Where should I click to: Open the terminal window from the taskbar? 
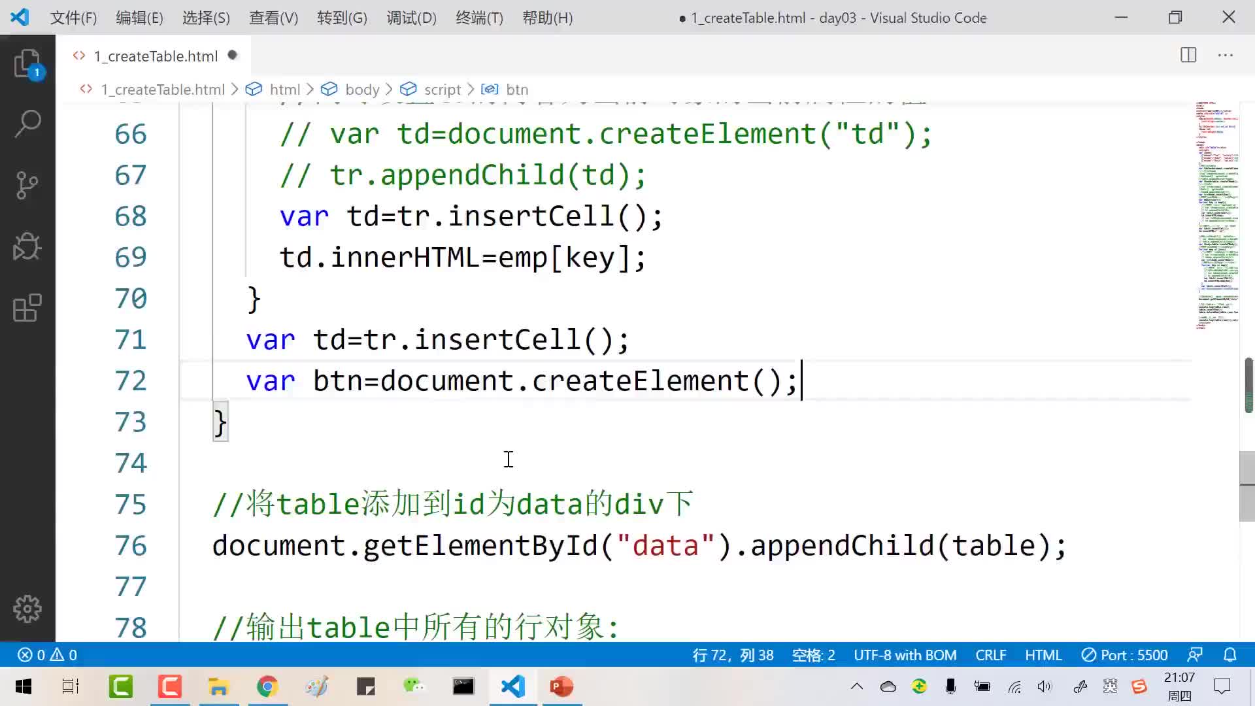coord(463,686)
